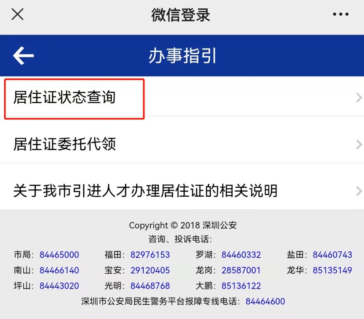Call 南山 number 84466140

coord(59,270)
